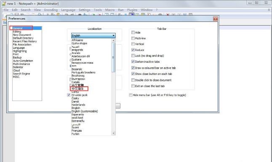Open the New Document preferences section
The height and width of the screenshot is (162, 272).
(x=22, y=35)
